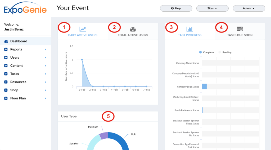Click the 1-Feb data point on chart
This screenshot has height=150, width=271.
[x=82, y=60]
